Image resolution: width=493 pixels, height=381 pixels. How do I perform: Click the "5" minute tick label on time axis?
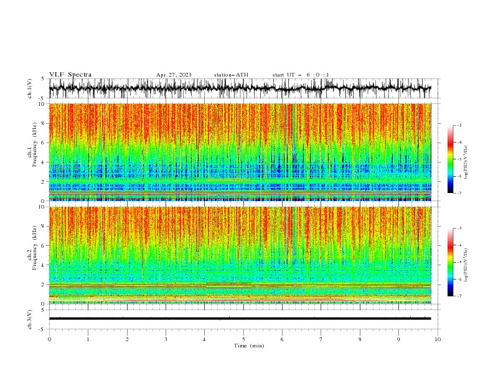click(x=243, y=339)
